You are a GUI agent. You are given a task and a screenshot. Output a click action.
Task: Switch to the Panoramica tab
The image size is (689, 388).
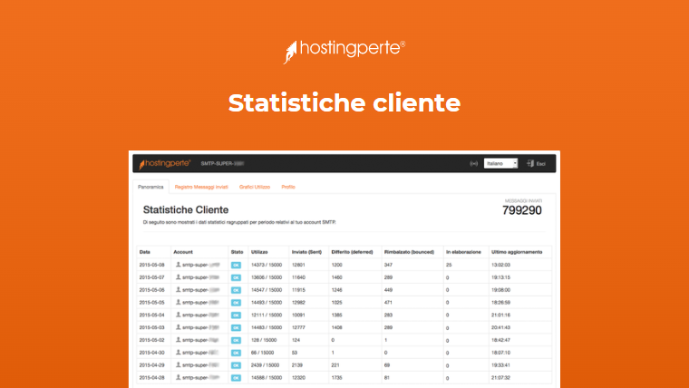point(150,187)
